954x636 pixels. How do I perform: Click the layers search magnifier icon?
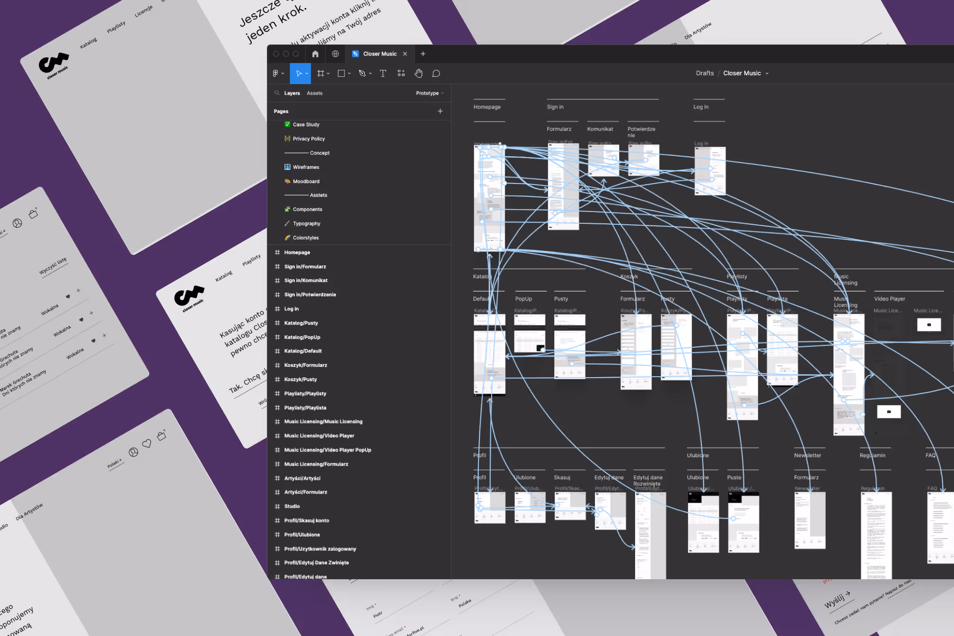(277, 93)
